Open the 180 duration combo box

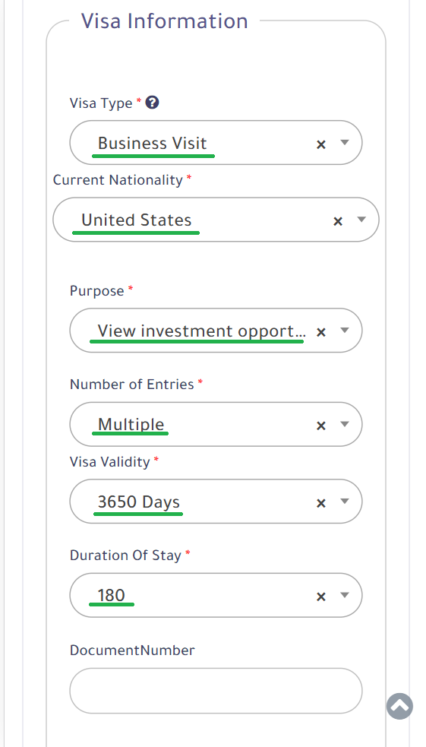click(x=216, y=595)
